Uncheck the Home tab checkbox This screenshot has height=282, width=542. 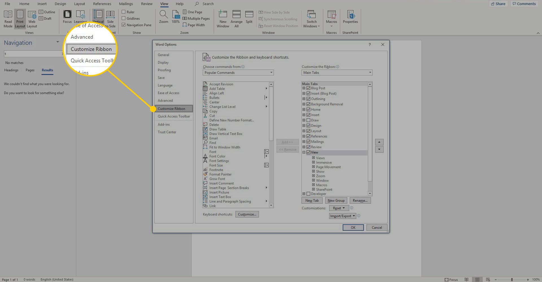[308, 110]
